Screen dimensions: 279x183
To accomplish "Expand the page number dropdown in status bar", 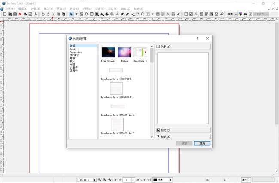I will click(133, 180).
